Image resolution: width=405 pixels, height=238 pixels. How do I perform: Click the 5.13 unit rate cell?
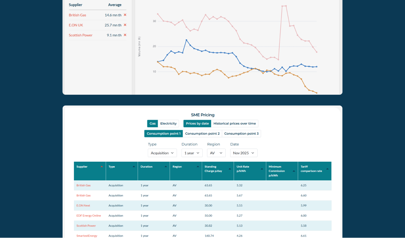click(239, 226)
